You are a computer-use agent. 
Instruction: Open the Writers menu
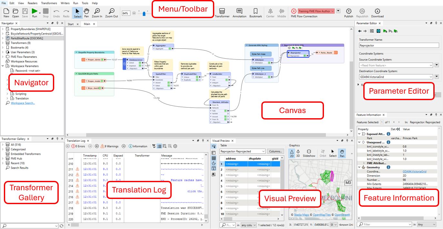click(65, 3)
